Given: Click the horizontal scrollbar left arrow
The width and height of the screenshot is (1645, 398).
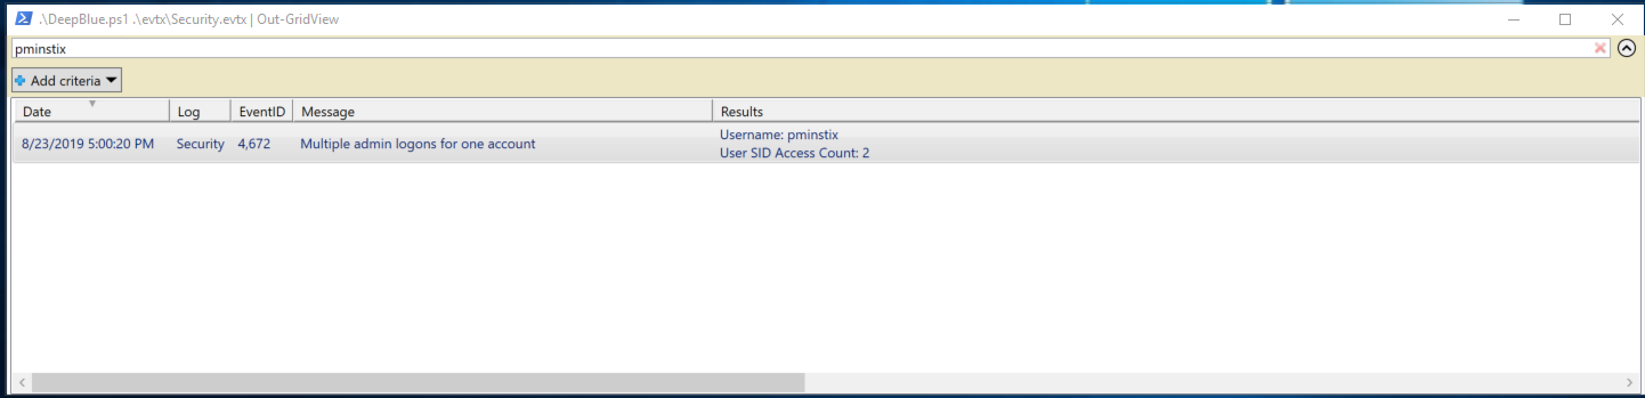Looking at the screenshot, I should [22, 383].
